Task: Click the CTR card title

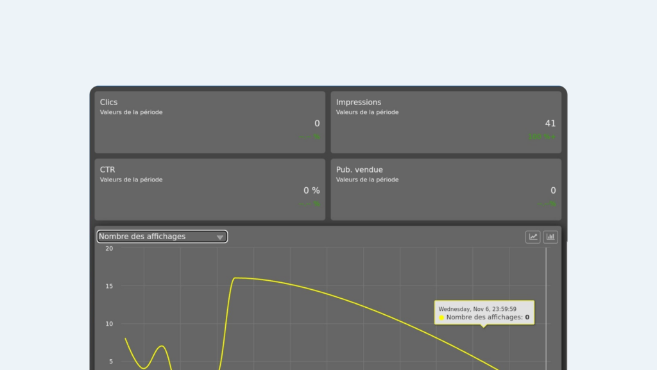Action: tap(107, 169)
